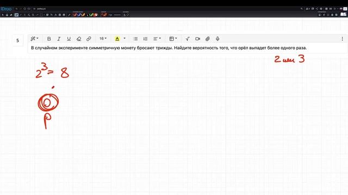This screenshot has height=195, width=348.
Task: Insert a hyperlink with the link icon
Action: pyautogui.click(x=89, y=38)
